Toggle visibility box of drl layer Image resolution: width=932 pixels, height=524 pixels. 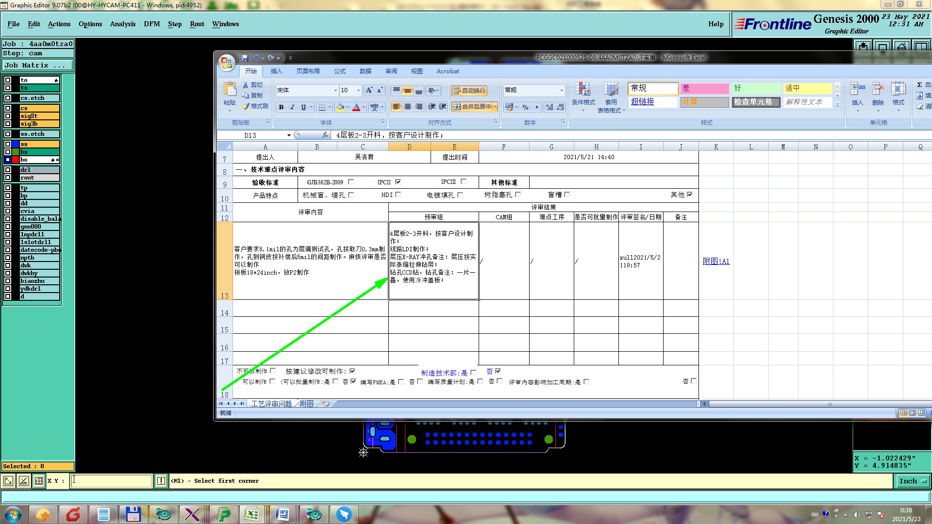point(8,170)
